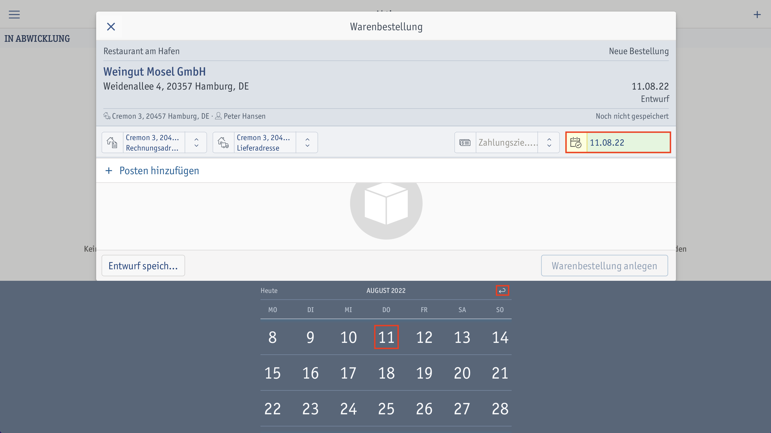Select August 23 in calendar
This screenshot has width=771, height=433.
pyautogui.click(x=310, y=408)
